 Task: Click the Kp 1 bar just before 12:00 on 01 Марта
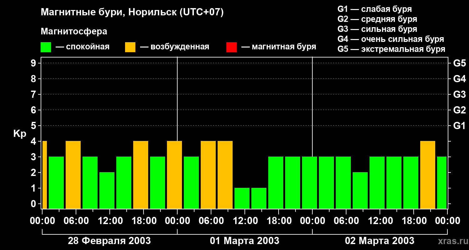click(x=242, y=198)
